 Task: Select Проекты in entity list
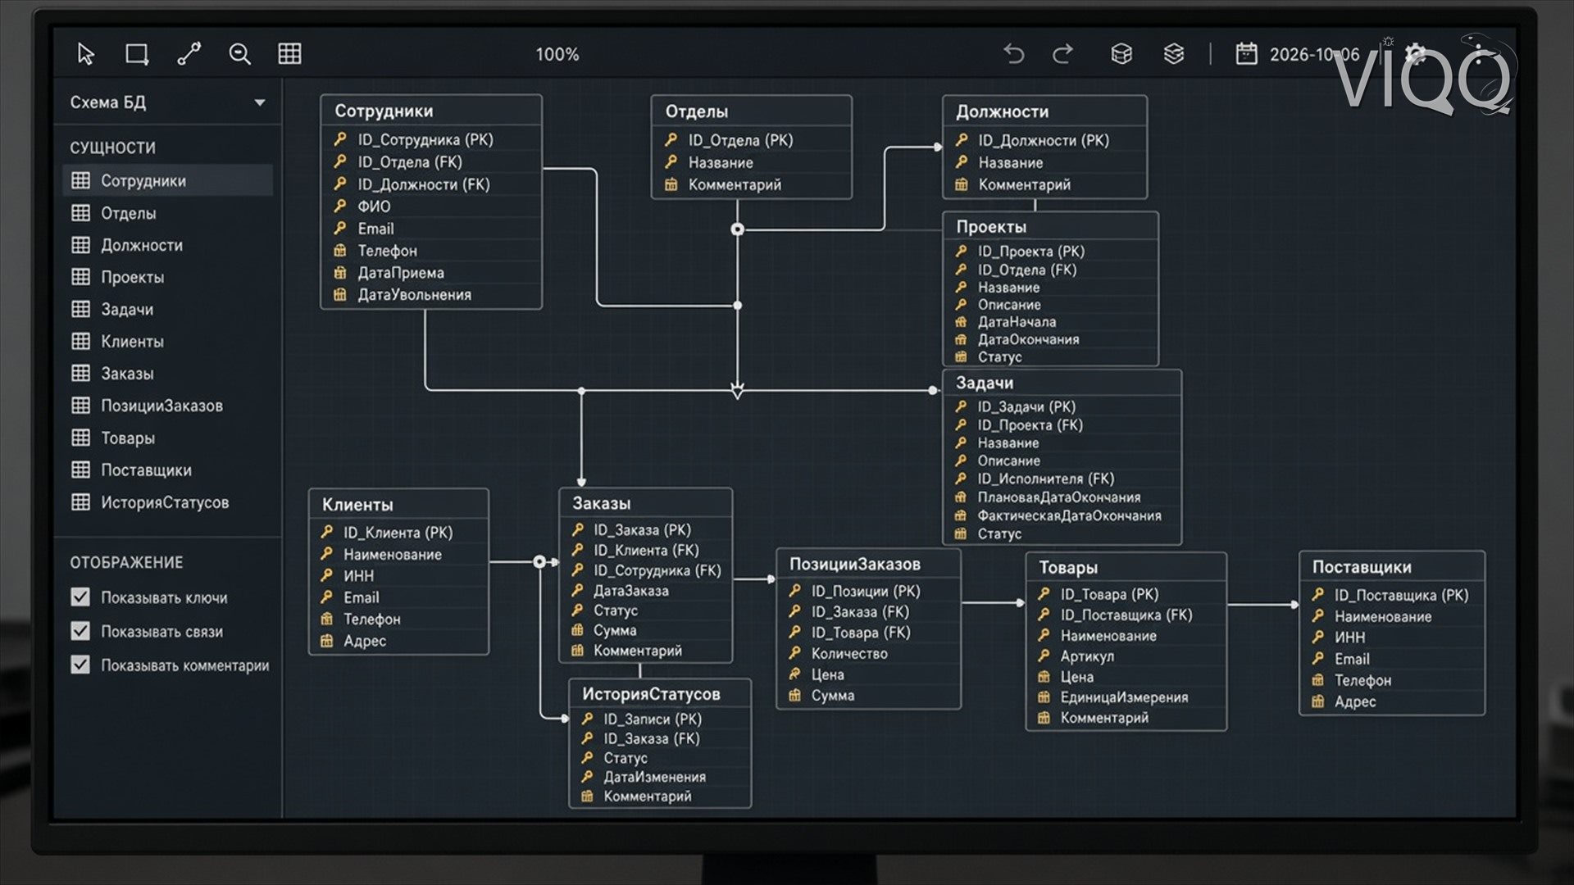[167, 277]
